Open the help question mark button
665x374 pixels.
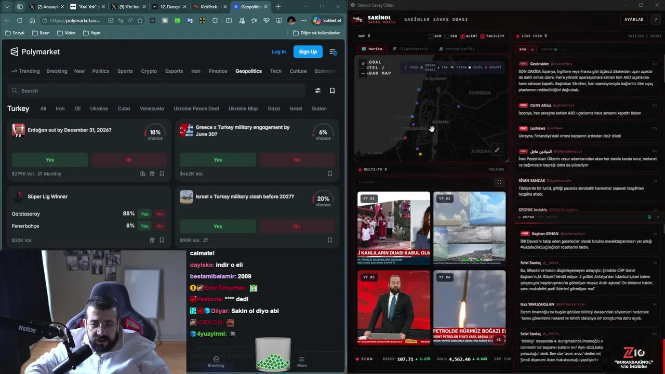coord(656,19)
